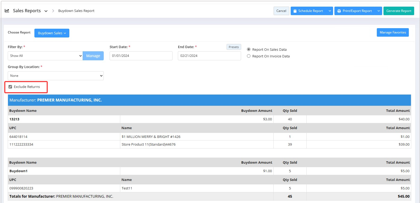Click the Print/Export Report button
Screen dimensions: 420x203
(x=355, y=11)
